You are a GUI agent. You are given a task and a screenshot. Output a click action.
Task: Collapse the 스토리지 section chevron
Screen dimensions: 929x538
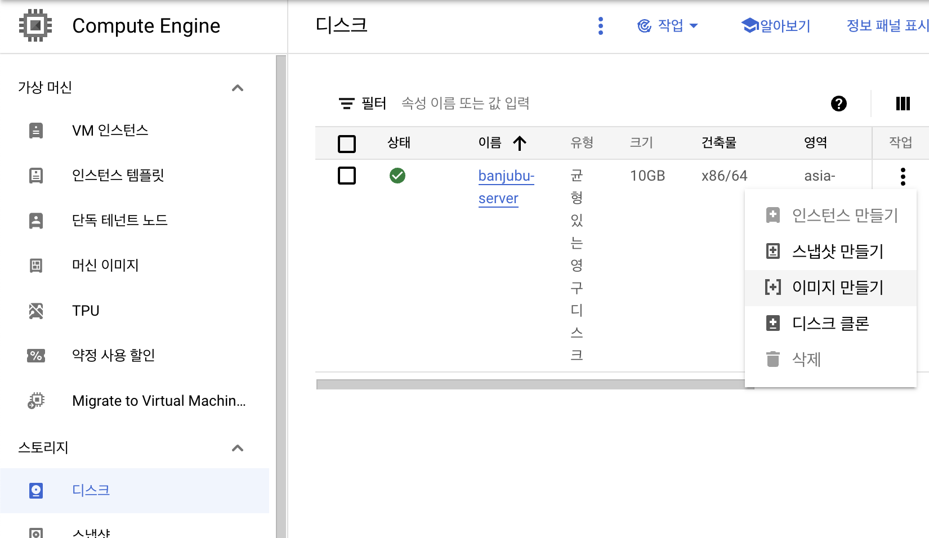click(x=238, y=448)
